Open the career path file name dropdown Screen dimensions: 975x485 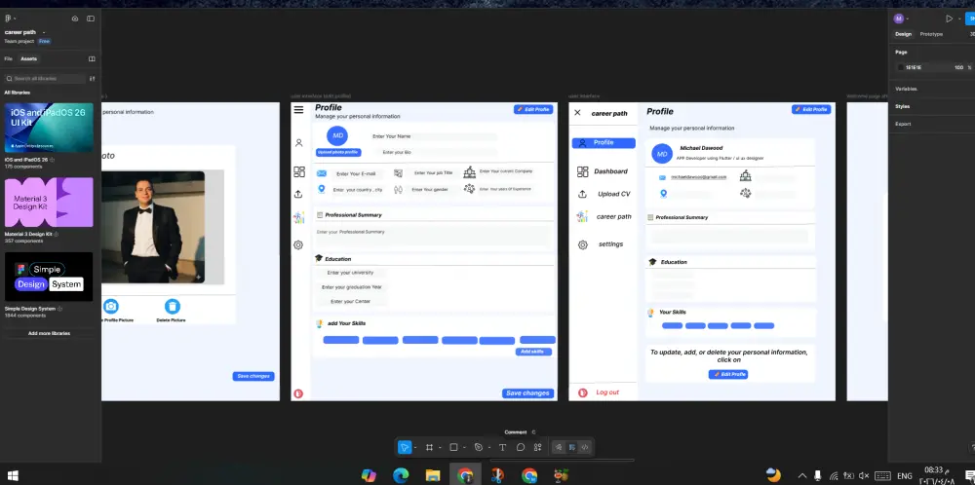click(44, 32)
